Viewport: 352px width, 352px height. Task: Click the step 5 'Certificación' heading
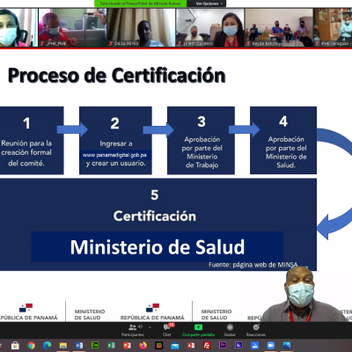click(155, 216)
